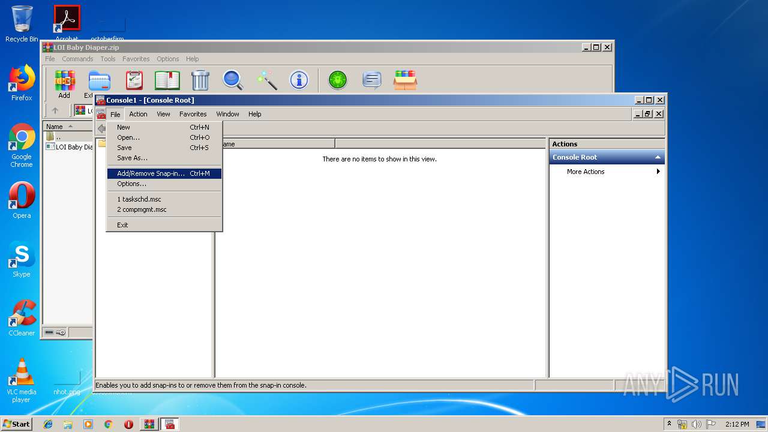
Task: Choose Save from the File menu
Action: tap(164, 148)
